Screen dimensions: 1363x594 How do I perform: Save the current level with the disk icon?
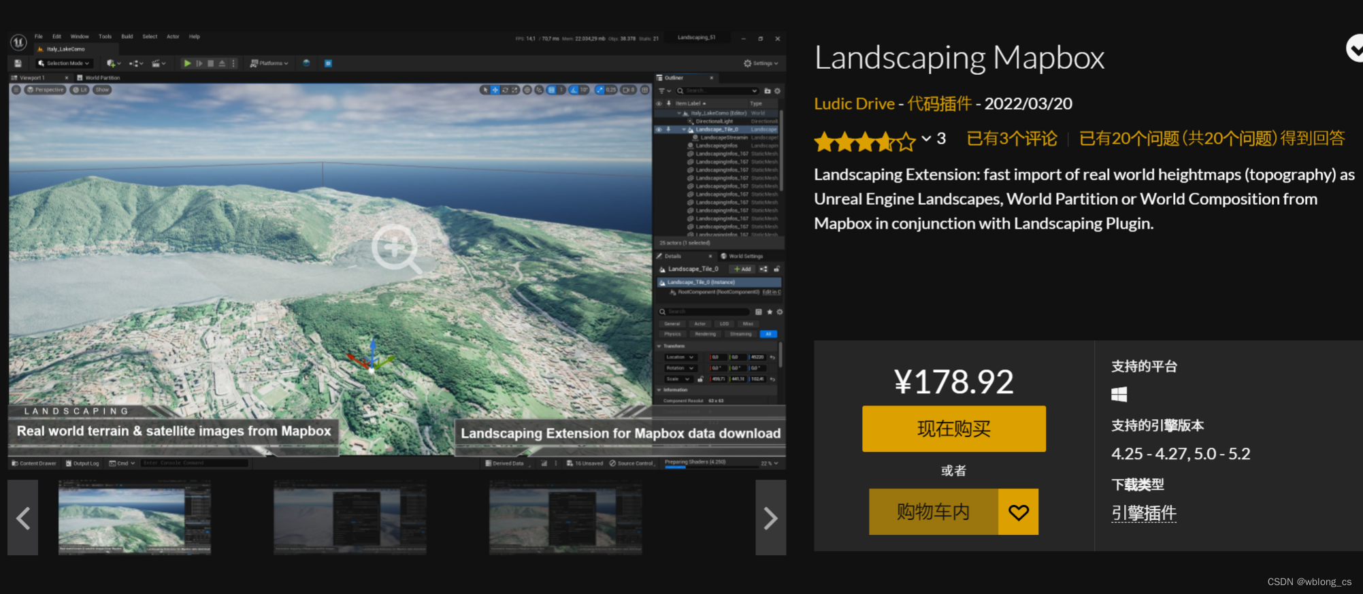(18, 63)
